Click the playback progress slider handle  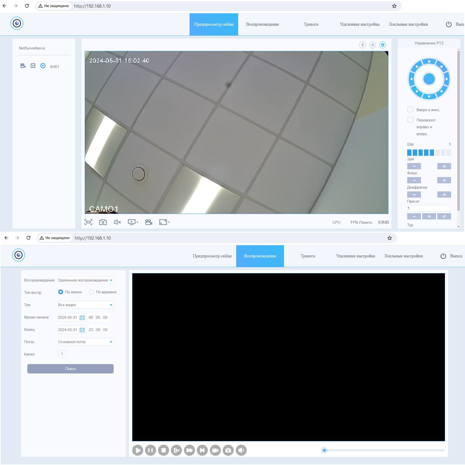coord(324,450)
